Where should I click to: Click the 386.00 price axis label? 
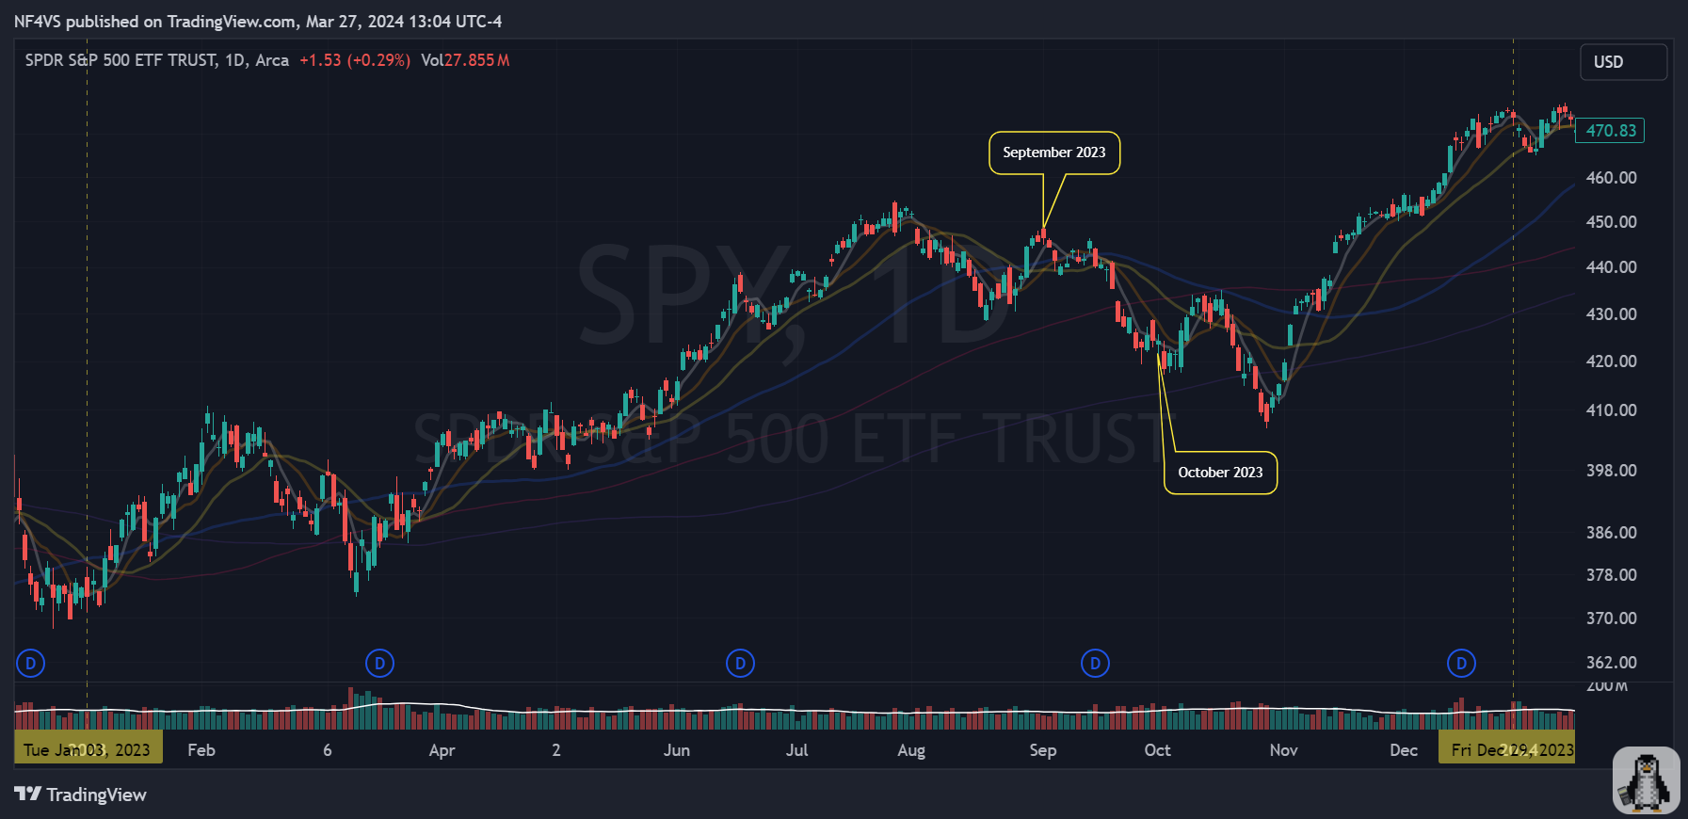[x=1612, y=533]
